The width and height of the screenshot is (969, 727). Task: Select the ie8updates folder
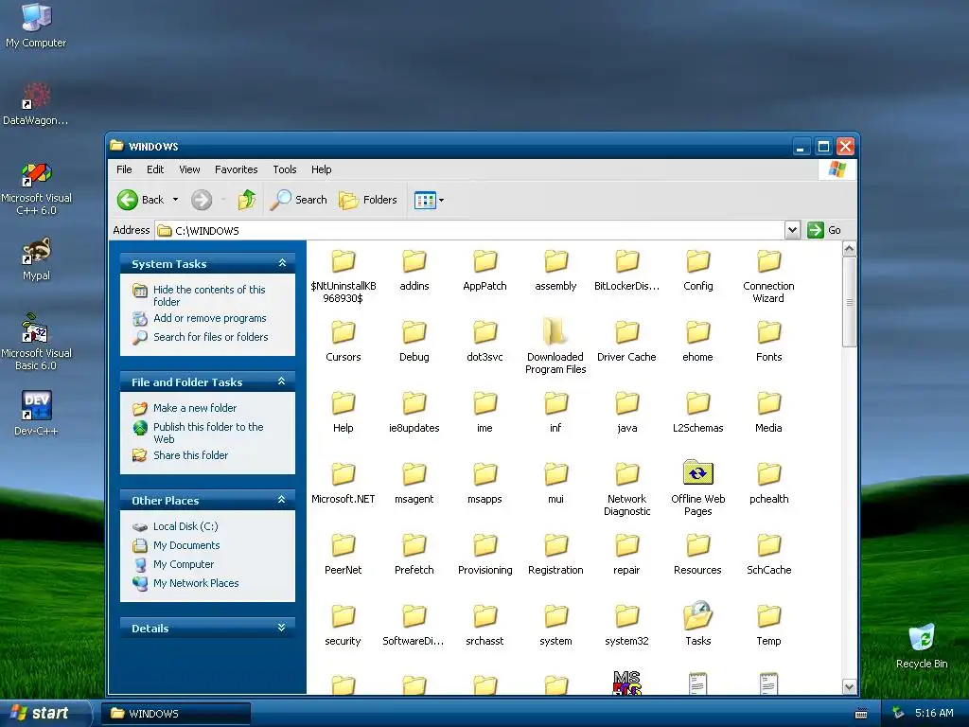[414, 413]
